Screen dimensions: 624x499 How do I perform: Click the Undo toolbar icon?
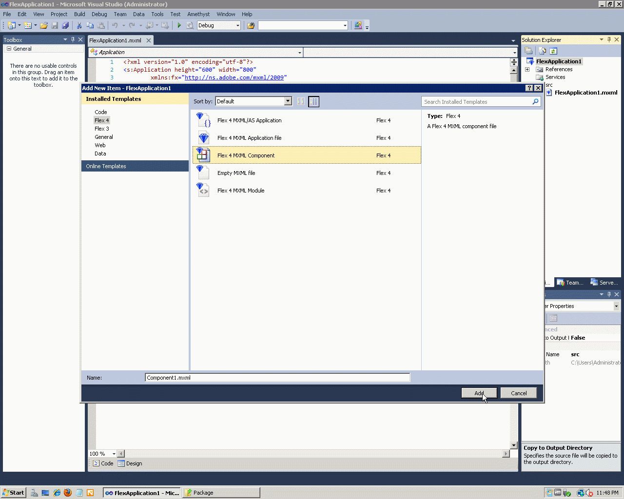(115, 25)
